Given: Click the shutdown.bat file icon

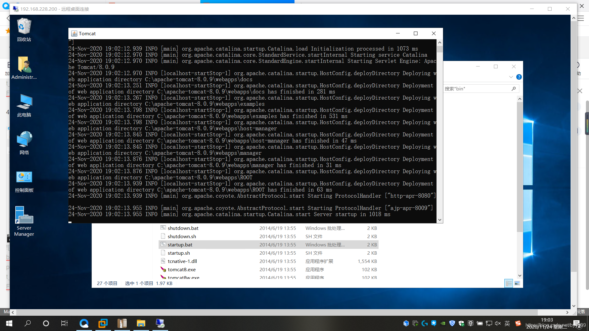Looking at the screenshot, I should 163,228.
